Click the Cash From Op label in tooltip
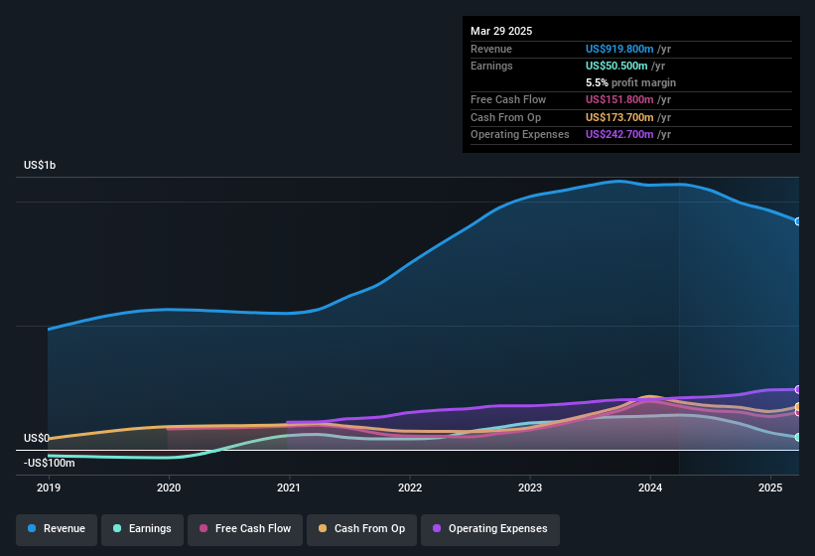This screenshot has width=815, height=556. [505, 117]
